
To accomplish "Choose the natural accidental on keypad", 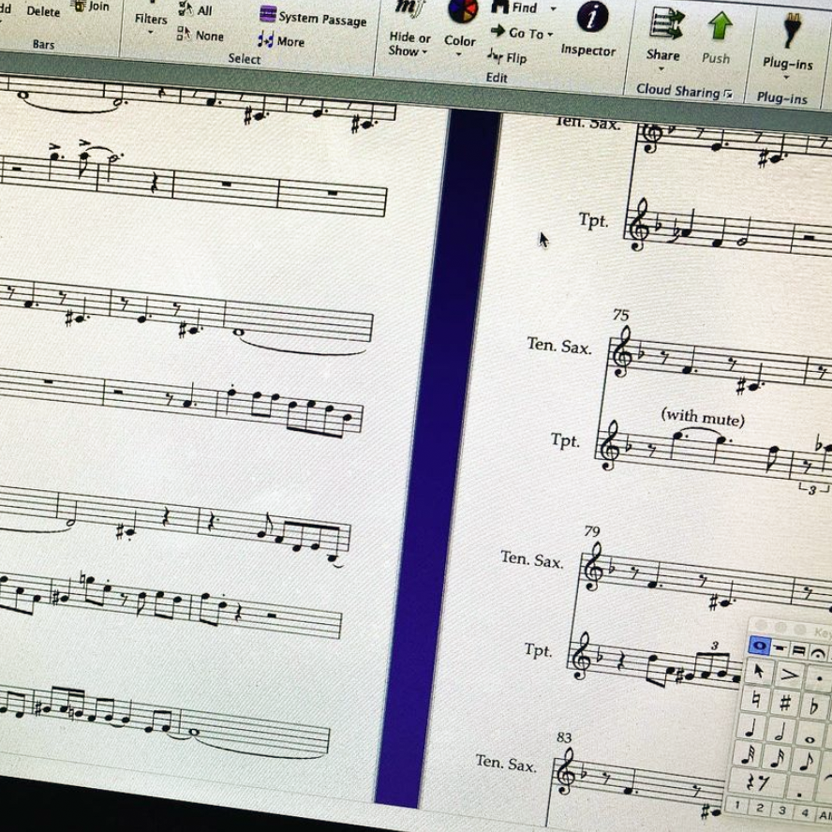I will (757, 700).
